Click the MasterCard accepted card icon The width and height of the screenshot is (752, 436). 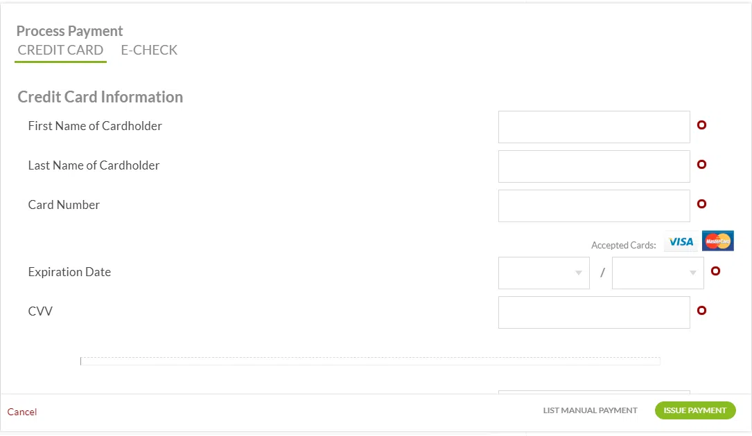pyautogui.click(x=718, y=241)
